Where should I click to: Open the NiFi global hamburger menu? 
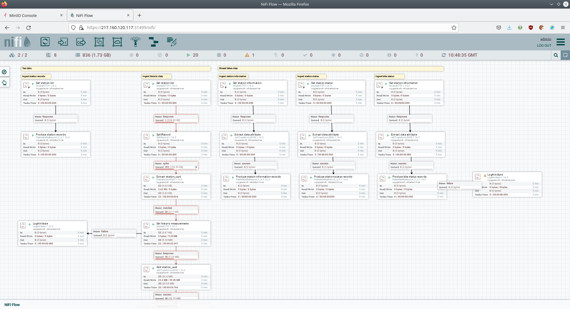click(560, 42)
